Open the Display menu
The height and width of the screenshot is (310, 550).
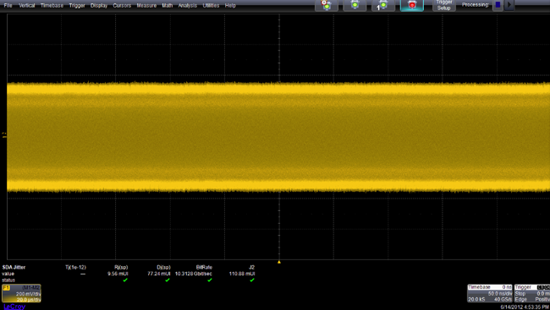coord(99,6)
